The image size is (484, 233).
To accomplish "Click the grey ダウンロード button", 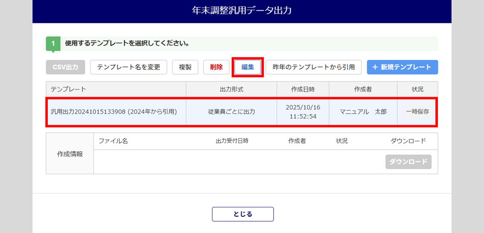I will pyautogui.click(x=408, y=161).
